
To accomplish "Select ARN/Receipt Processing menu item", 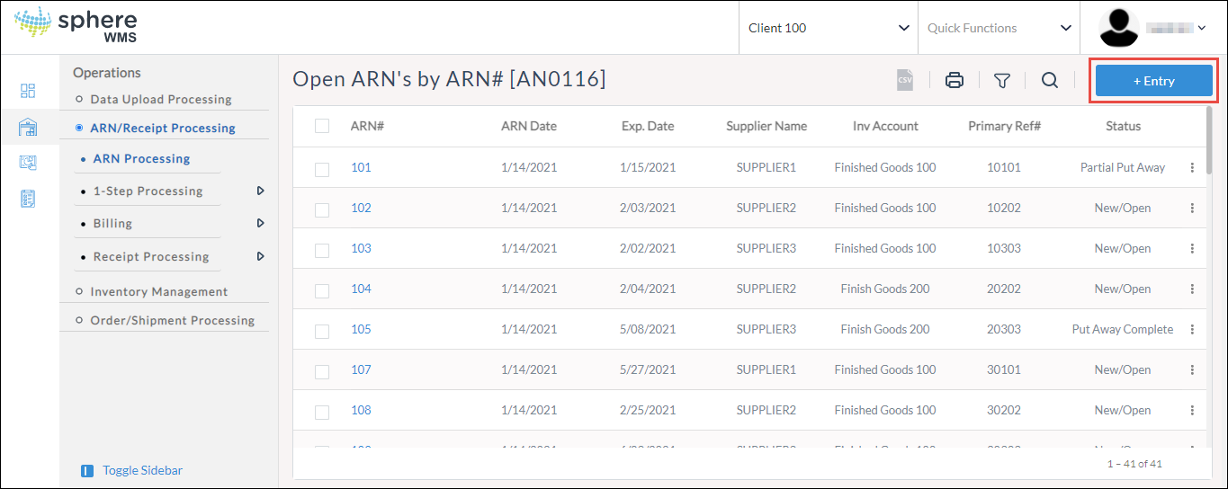I will [x=163, y=128].
